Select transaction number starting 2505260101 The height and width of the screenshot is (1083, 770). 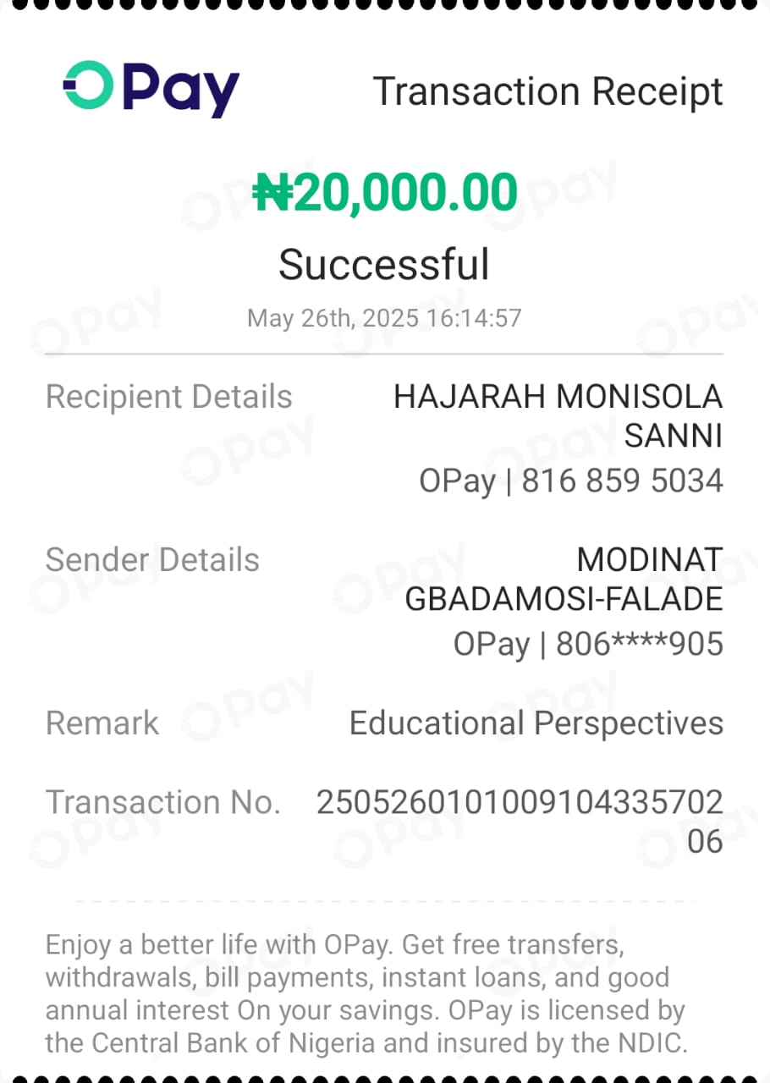tap(520, 822)
